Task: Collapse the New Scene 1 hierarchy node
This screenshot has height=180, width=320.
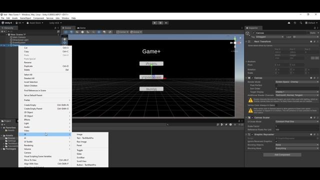Action: pyautogui.click(x=6, y=34)
